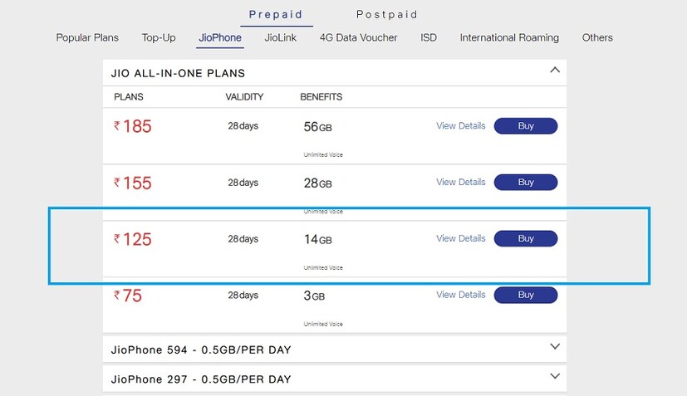
Task: Expand JioPhone 297 - 0.5GB/PER DAY section
Action: pyautogui.click(x=555, y=376)
